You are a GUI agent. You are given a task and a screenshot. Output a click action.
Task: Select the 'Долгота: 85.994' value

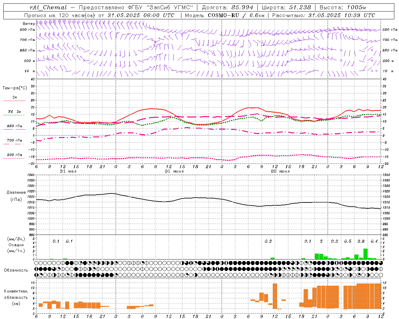[x=228, y=7]
